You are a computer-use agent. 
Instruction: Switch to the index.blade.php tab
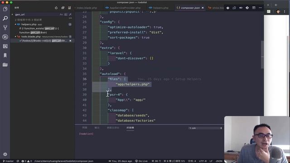[x=87, y=8]
